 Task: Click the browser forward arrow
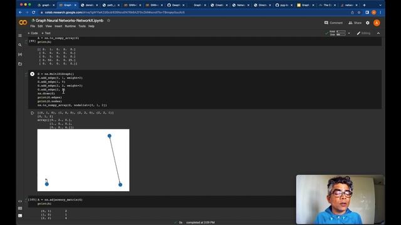tap(27, 12)
